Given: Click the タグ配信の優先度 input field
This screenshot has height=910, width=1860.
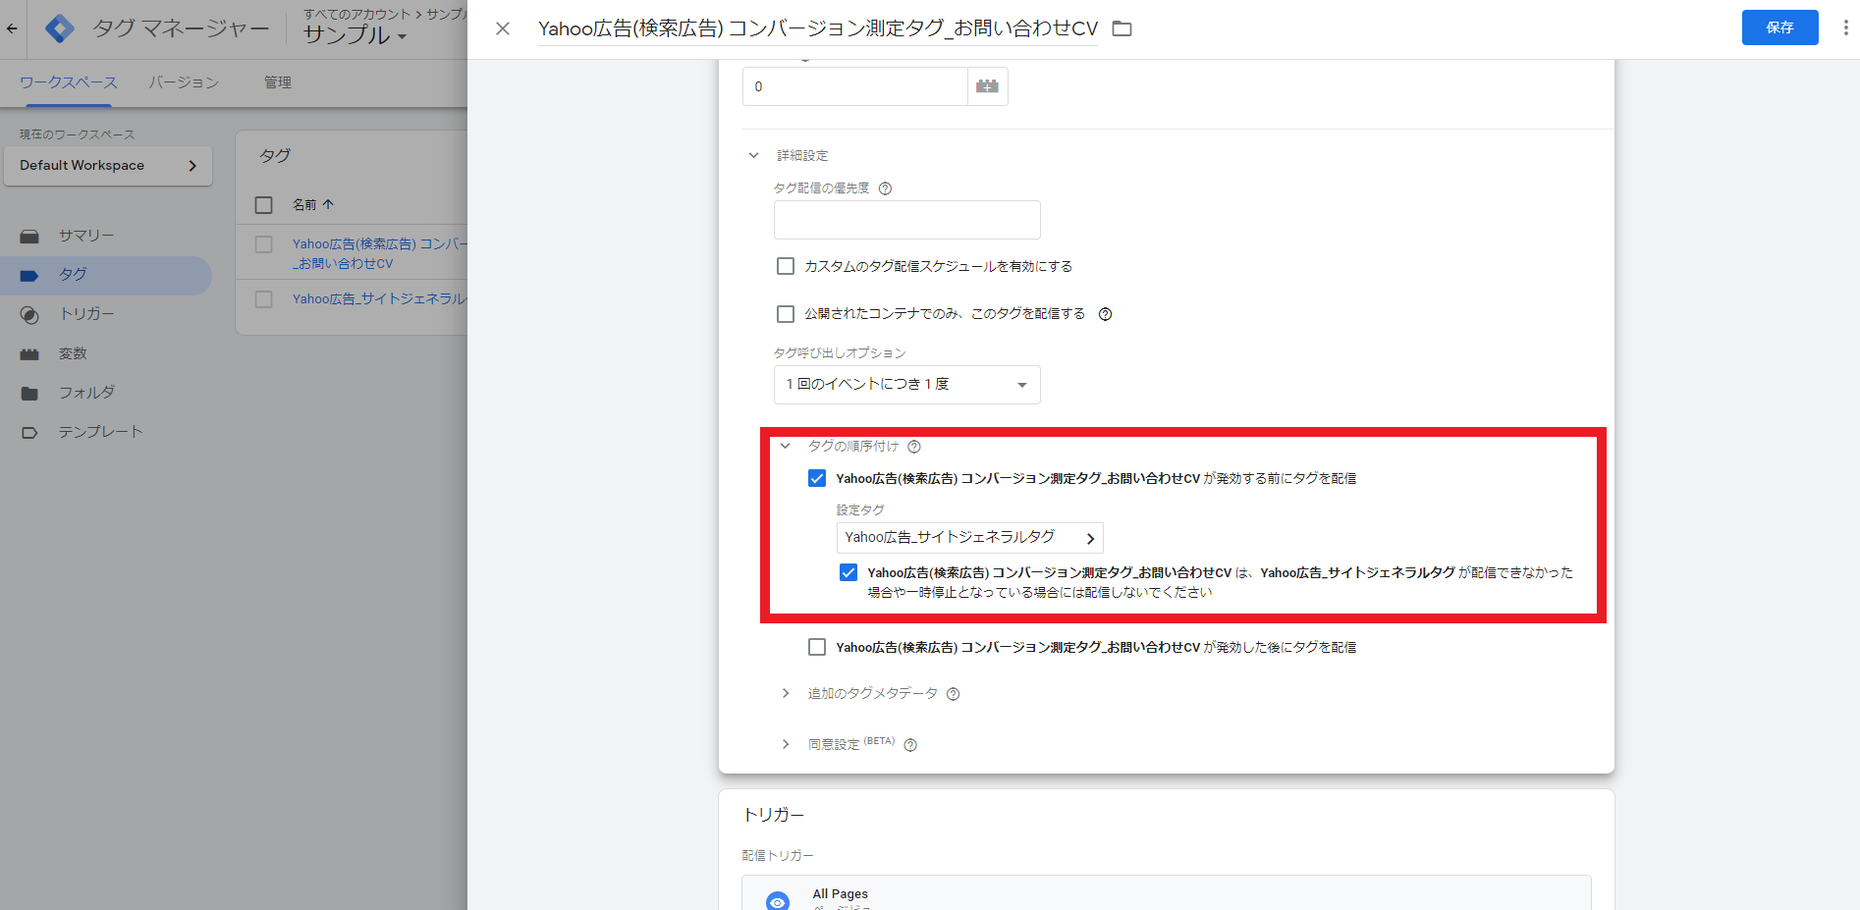Looking at the screenshot, I should click(906, 220).
